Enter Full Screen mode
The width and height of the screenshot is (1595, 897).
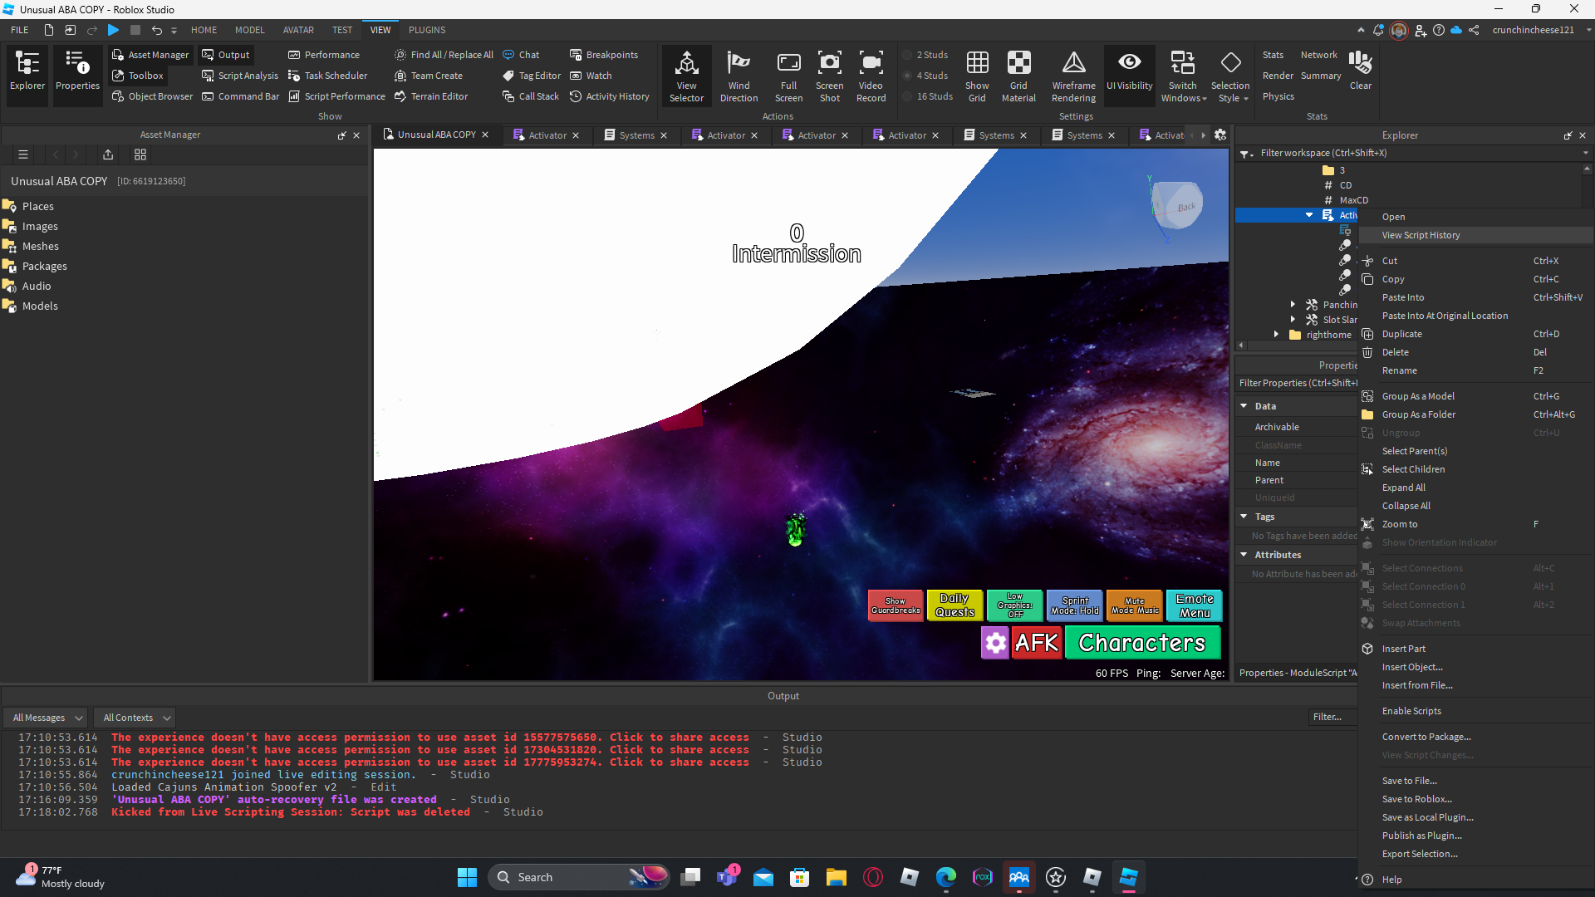click(x=788, y=76)
